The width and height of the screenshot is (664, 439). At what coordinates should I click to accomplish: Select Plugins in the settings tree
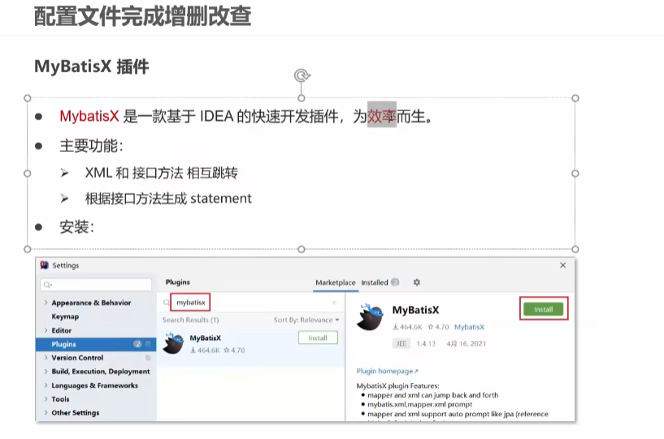click(x=96, y=344)
